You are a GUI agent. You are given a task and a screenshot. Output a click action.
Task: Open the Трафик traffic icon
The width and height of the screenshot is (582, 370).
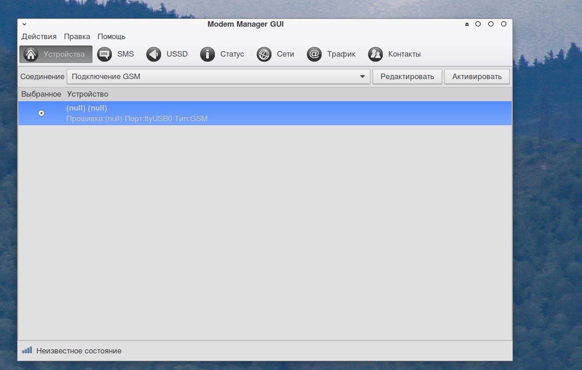(314, 54)
